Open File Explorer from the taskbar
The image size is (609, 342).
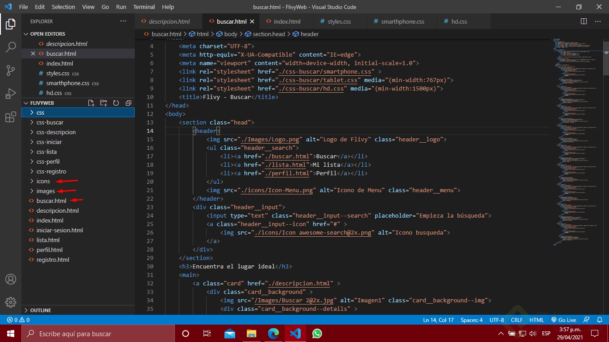pos(251,334)
